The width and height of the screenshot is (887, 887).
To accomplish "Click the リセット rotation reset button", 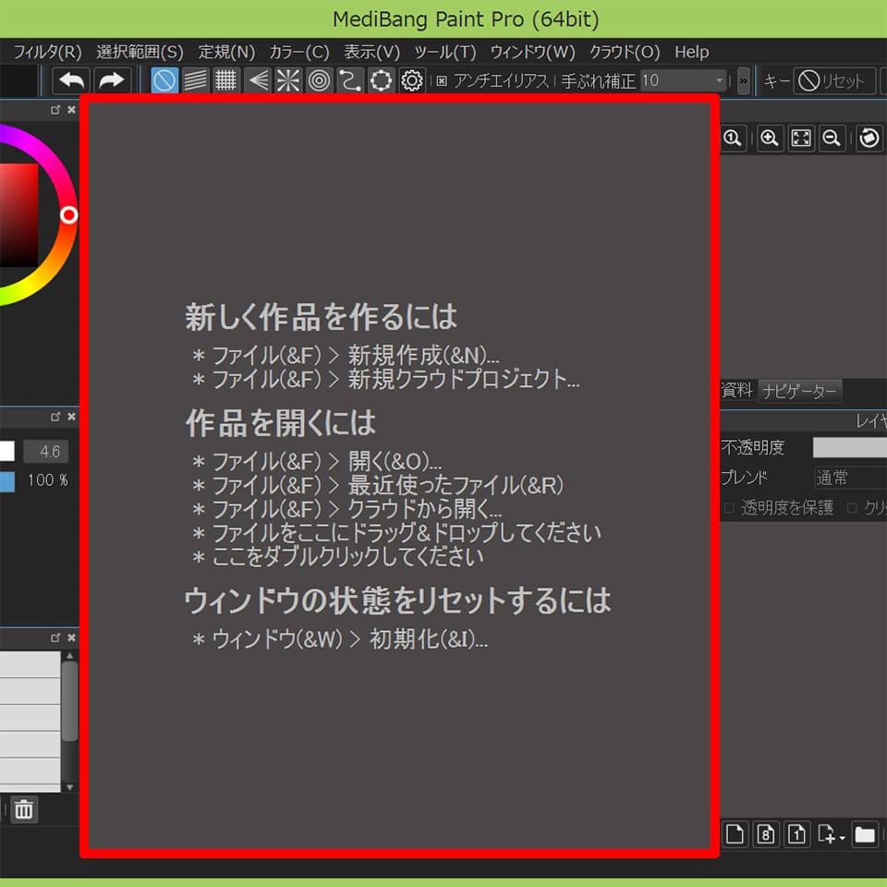I will coord(833,81).
